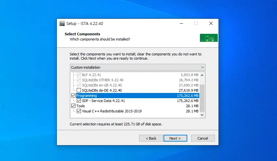Viewport: 277px width, 161px height.
Task: Toggle the BLP 4.22.41 checkbox
Action: (79, 75)
